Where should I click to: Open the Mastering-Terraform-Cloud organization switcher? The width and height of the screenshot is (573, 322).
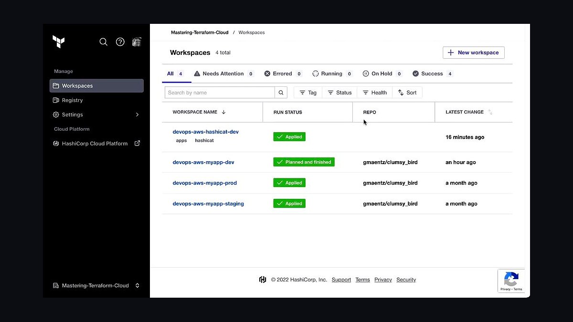click(96, 286)
